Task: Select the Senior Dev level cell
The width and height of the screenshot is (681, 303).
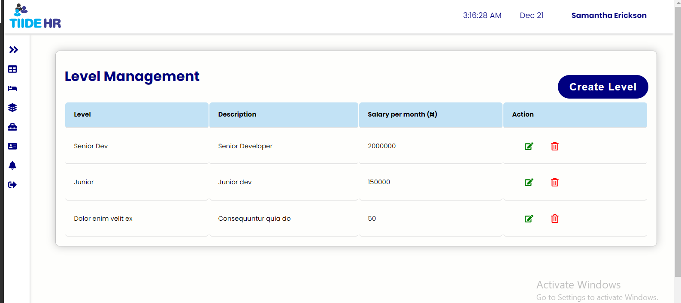Action: [137, 146]
